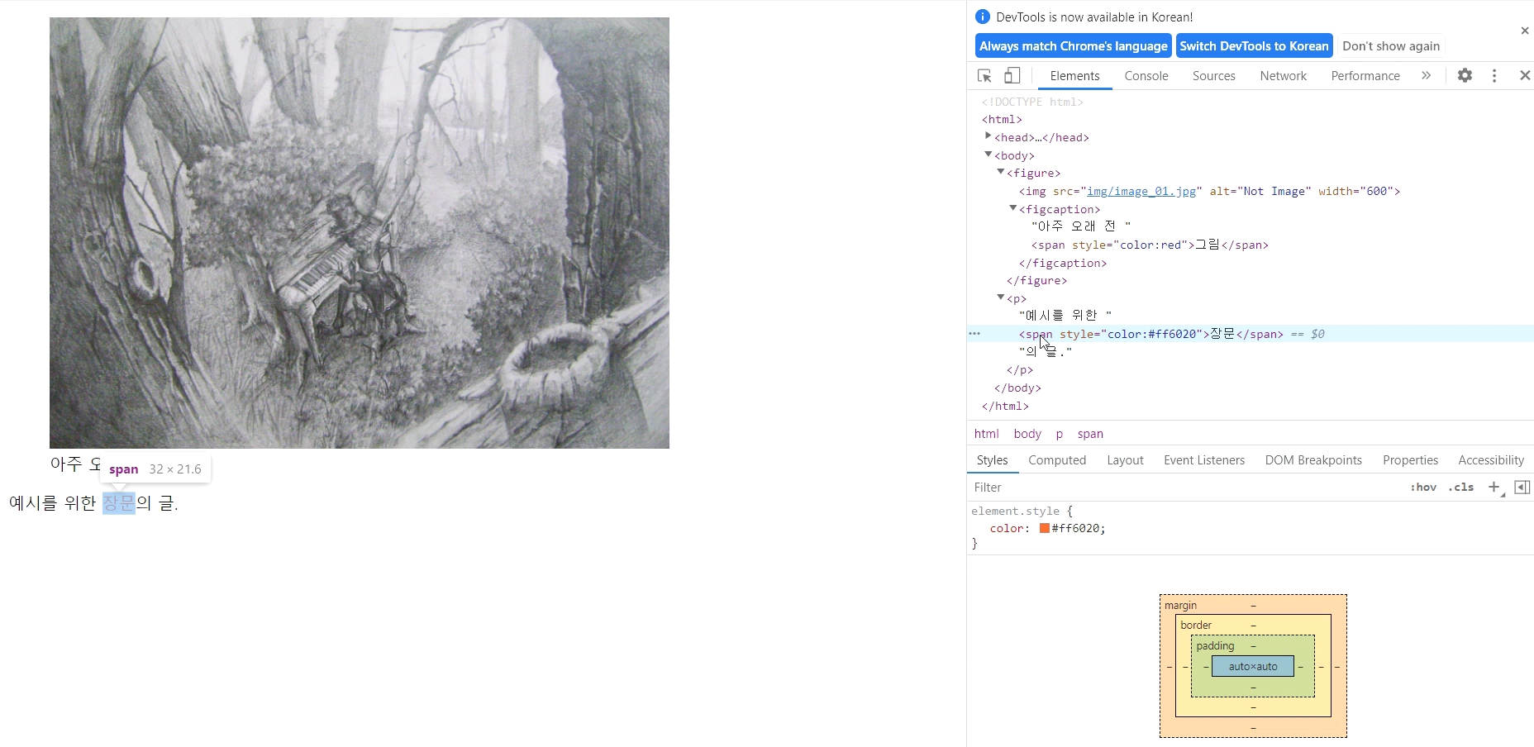Select the closing </figcaption> tag row

1063,263
